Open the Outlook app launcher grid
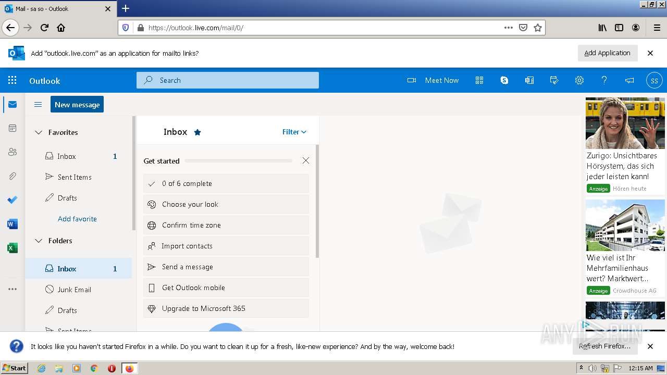 pyautogui.click(x=13, y=80)
